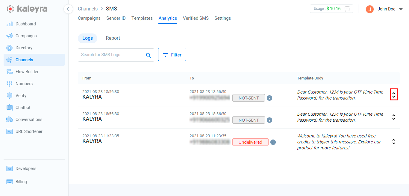The height and width of the screenshot is (196, 409).
Task: Select the Logs pill tab
Action: [x=87, y=38]
